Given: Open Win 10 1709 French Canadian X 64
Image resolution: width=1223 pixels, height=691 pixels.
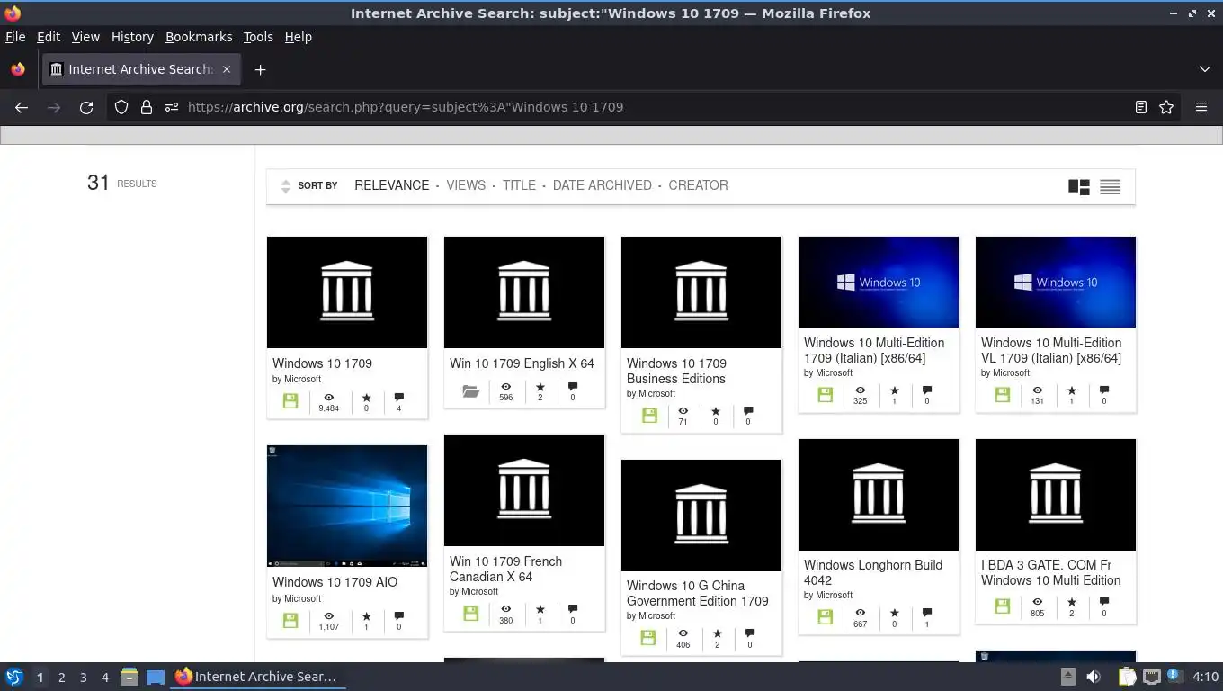Looking at the screenshot, I should click(505, 569).
